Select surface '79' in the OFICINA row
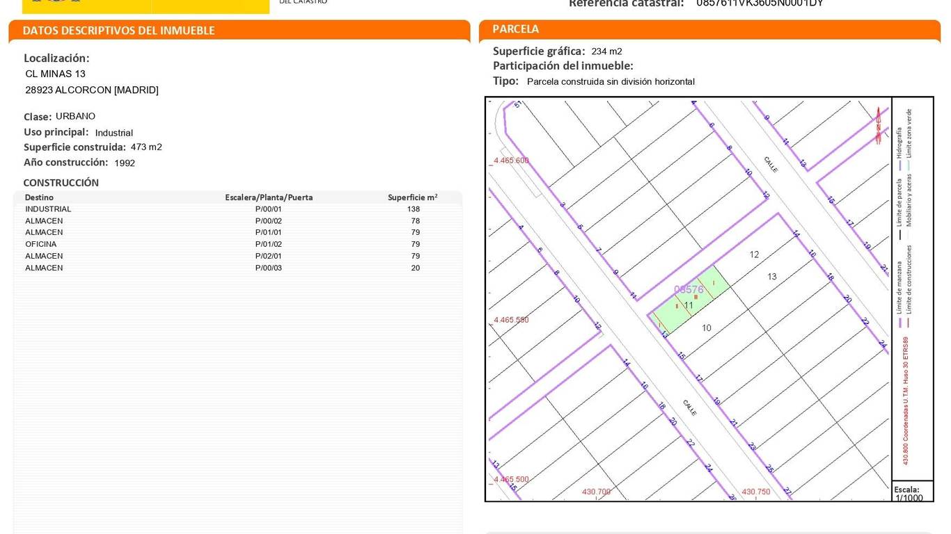The image size is (951, 534). point(416,244)
